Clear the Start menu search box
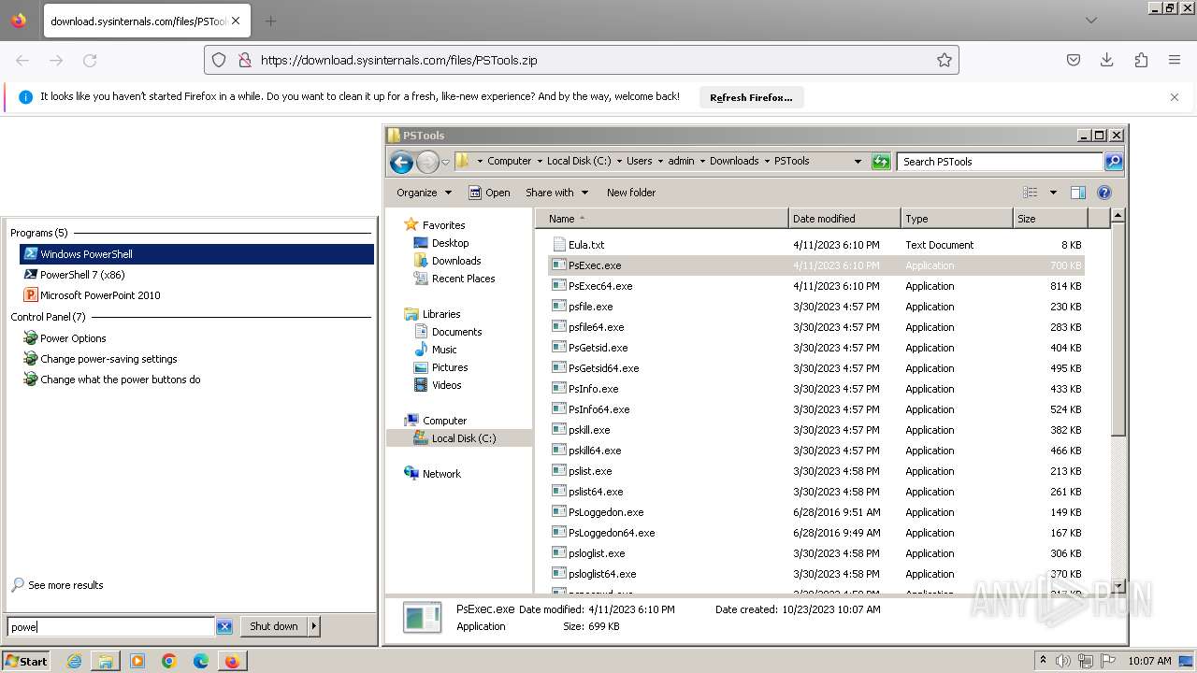The width and height of the screenshot is (1197, 673). (x=224, y=626)
